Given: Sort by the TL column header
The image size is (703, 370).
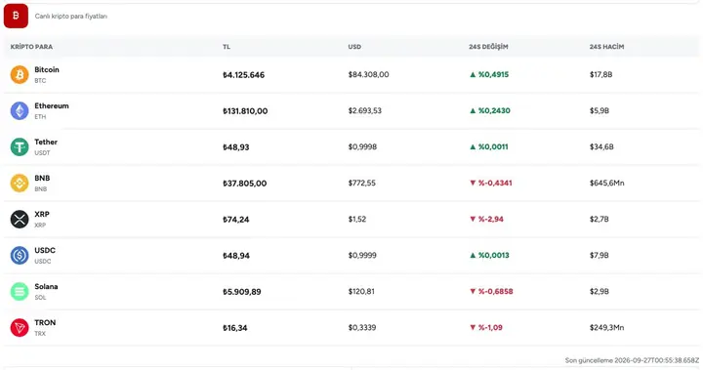Looking at the screenshot, I should click(227, 47).
